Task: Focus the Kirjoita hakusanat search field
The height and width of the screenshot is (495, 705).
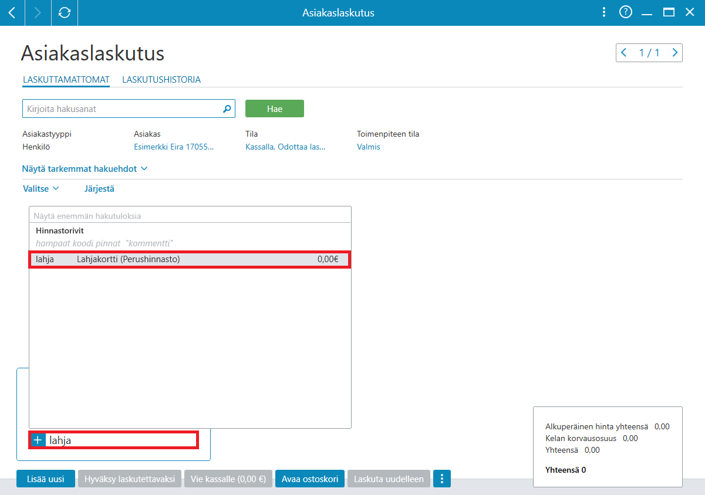Action: tap(129, 109)
